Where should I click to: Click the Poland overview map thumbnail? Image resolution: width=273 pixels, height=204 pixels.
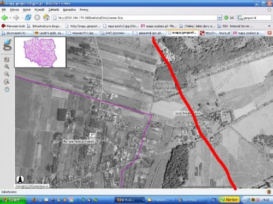point(40,52)
